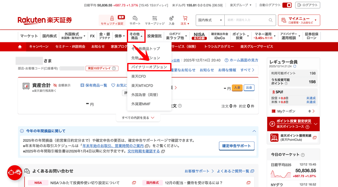
Task: Click the search magnifier icon
Action: [x=270, y=20]
